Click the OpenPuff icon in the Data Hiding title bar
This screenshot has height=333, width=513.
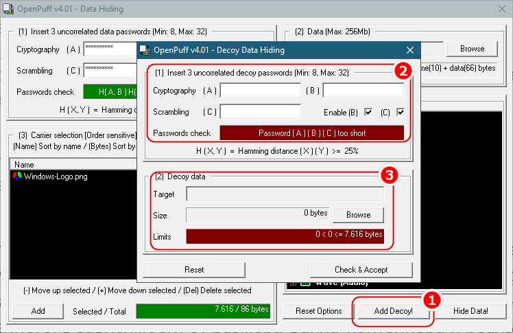8,9
